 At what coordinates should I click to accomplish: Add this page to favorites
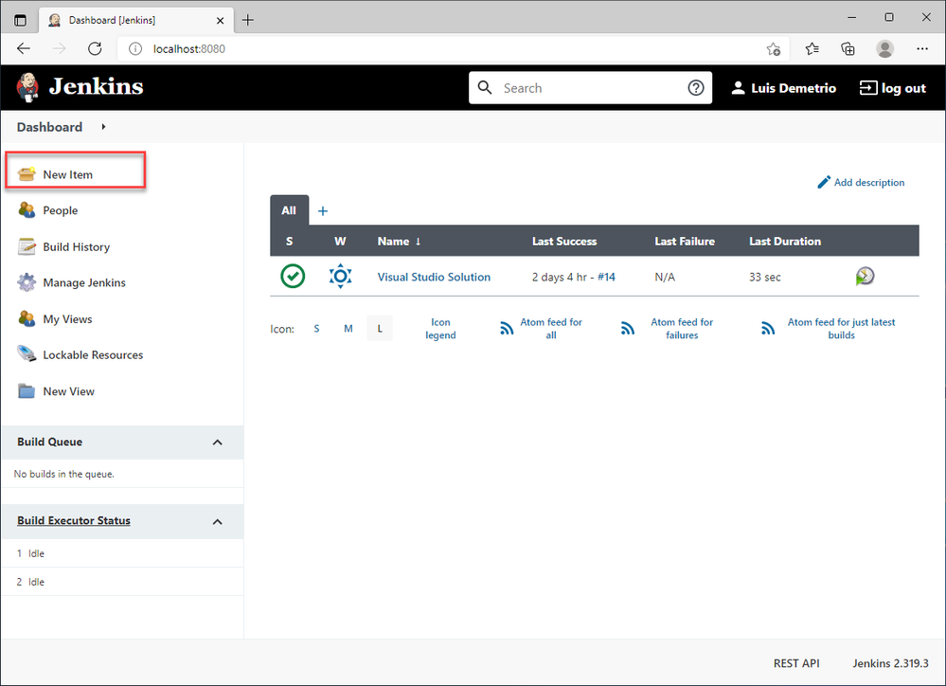(774, 49)
